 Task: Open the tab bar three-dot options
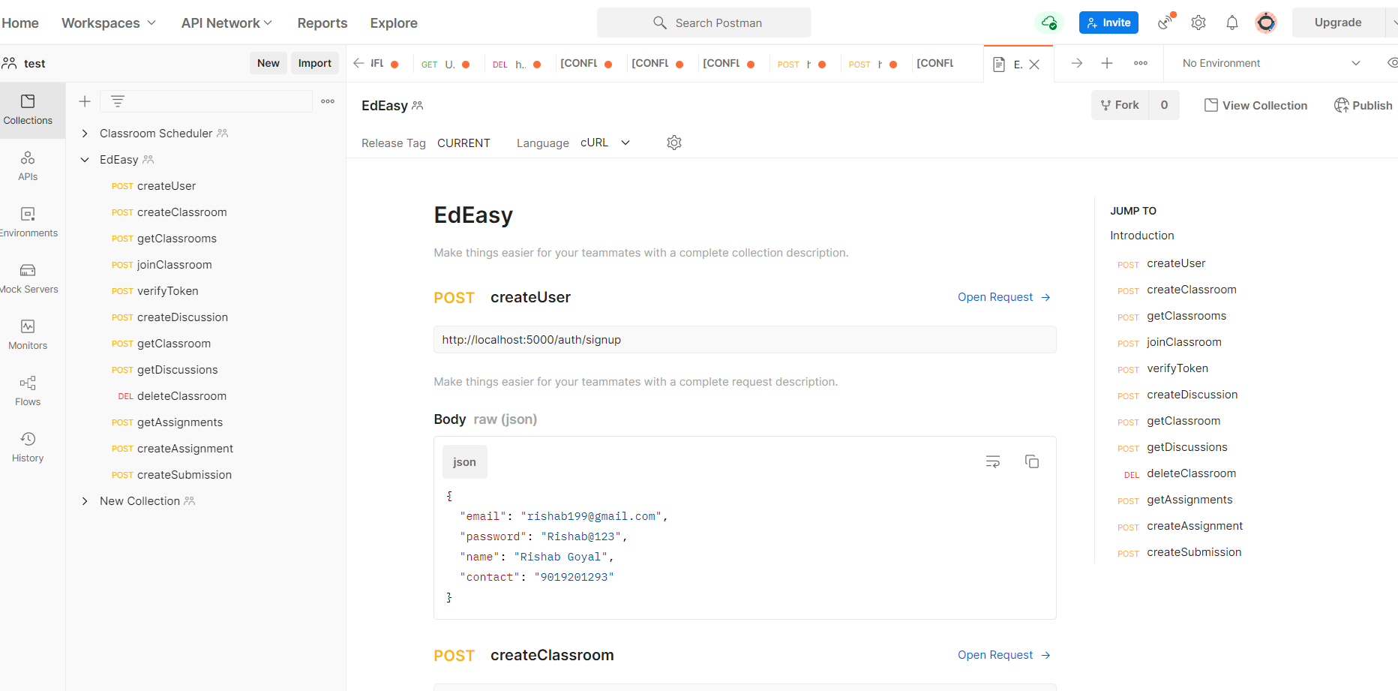coord(1141,64)
